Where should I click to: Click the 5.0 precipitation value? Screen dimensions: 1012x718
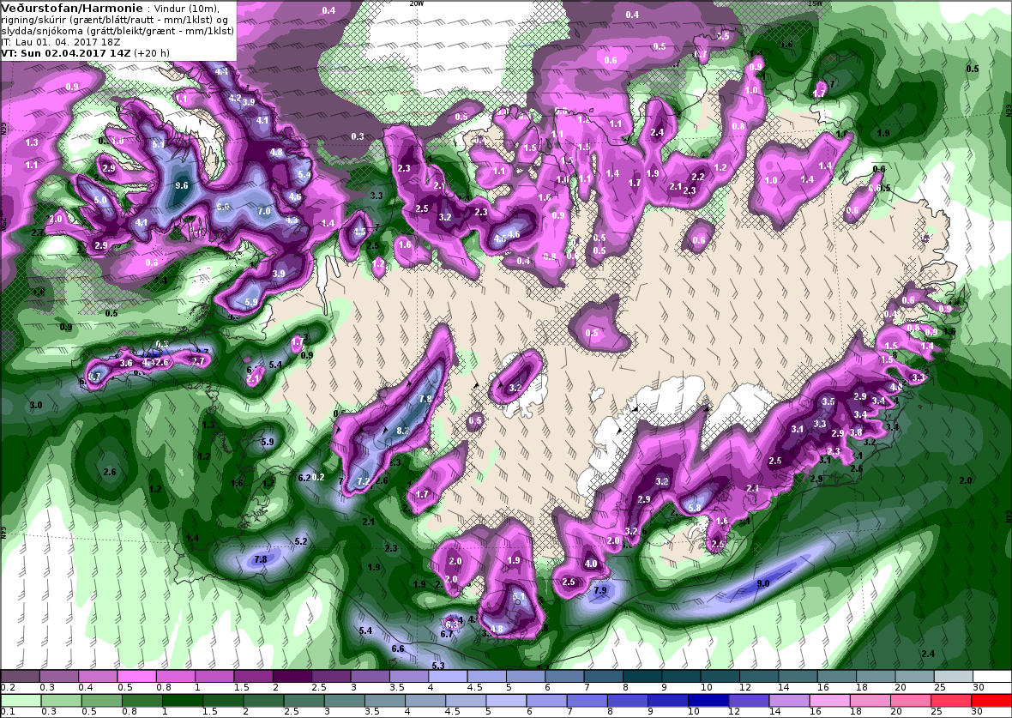(100, 200)
